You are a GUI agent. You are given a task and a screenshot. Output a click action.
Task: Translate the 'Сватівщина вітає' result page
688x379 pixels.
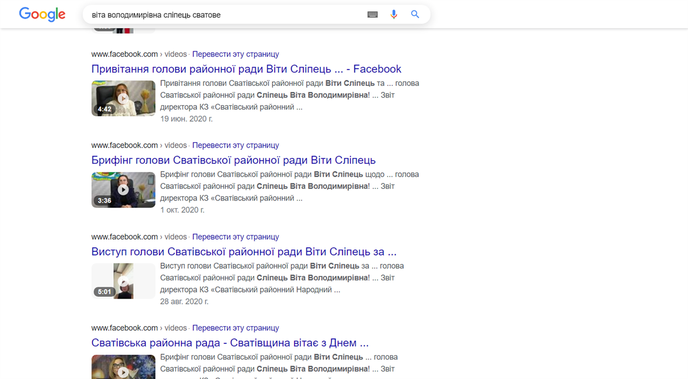coord(236,328)
